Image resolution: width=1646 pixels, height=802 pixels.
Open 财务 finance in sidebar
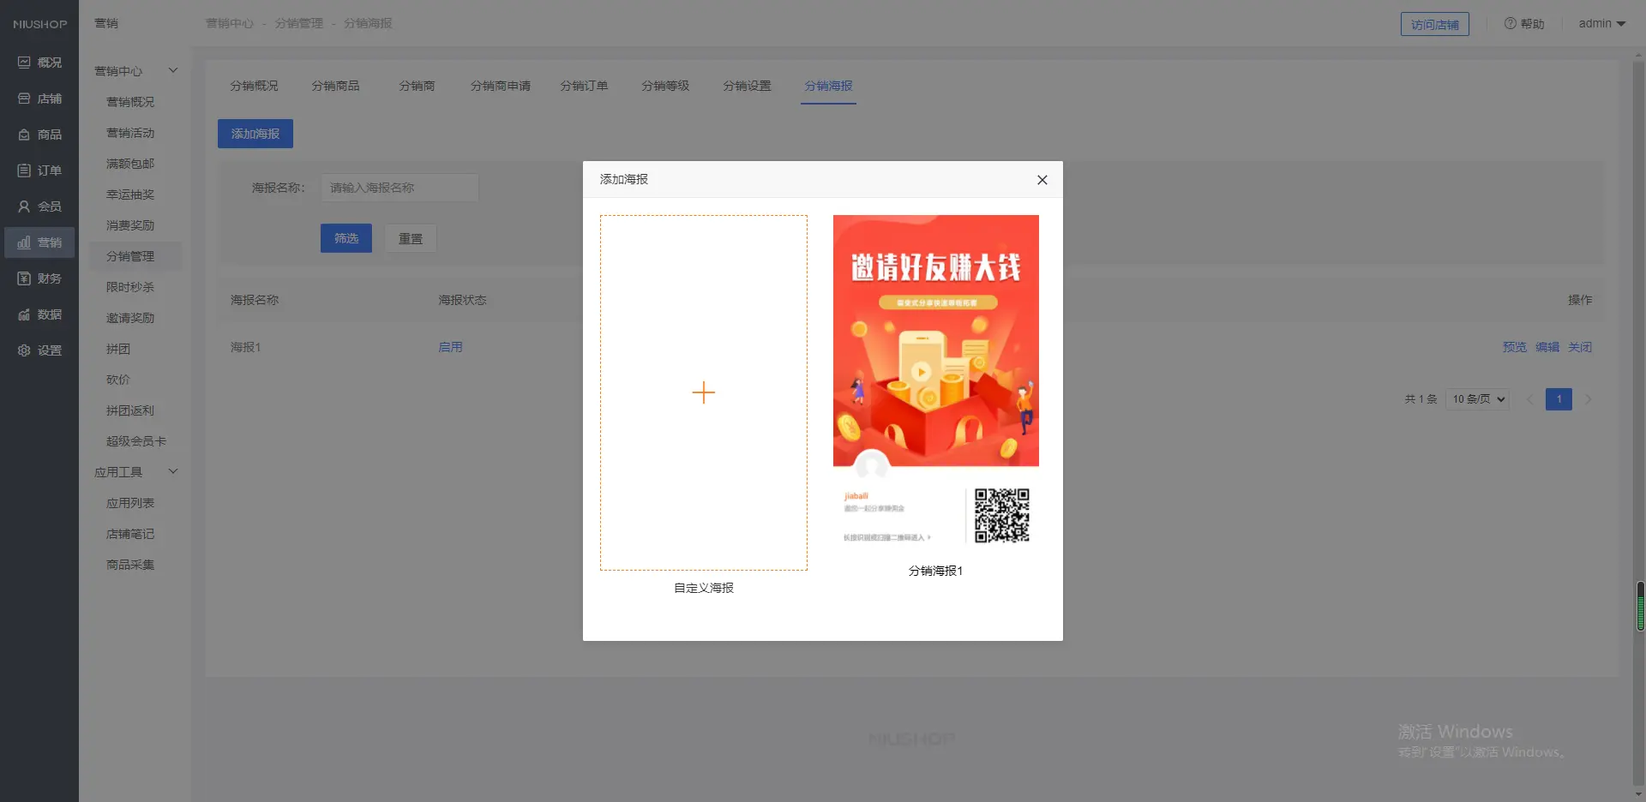pyautogui.click(x=39, y=278)
